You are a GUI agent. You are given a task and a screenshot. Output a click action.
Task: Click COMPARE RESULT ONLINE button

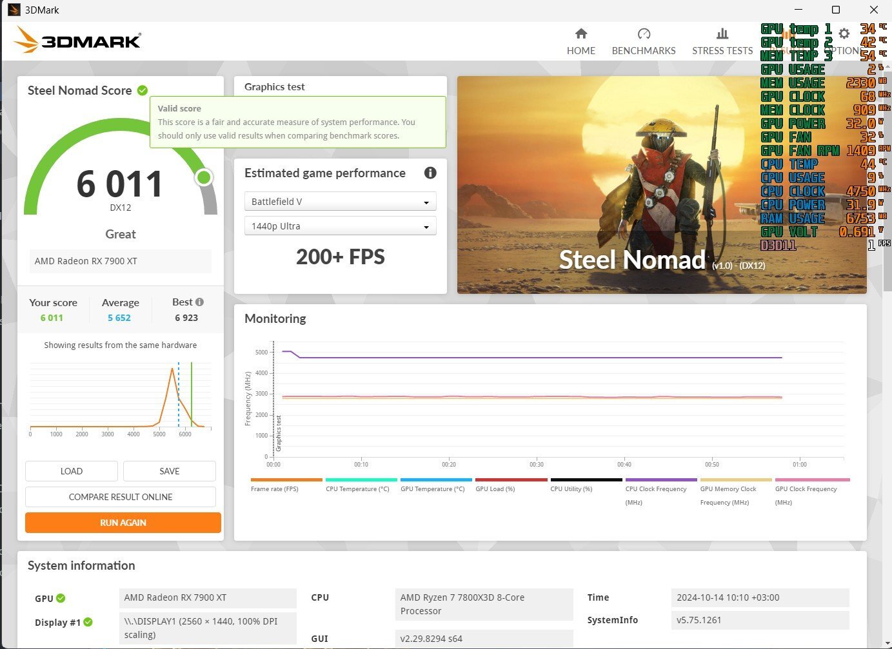121,497
